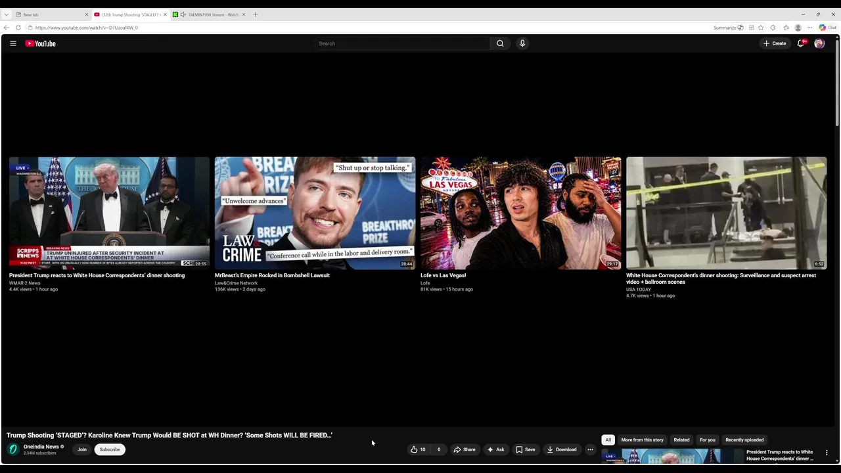Open title 'MrBeast's Empire Rocked in Bombshell Lawsuit'
This screenshot has width=841, height=473.
coord(272,275)
